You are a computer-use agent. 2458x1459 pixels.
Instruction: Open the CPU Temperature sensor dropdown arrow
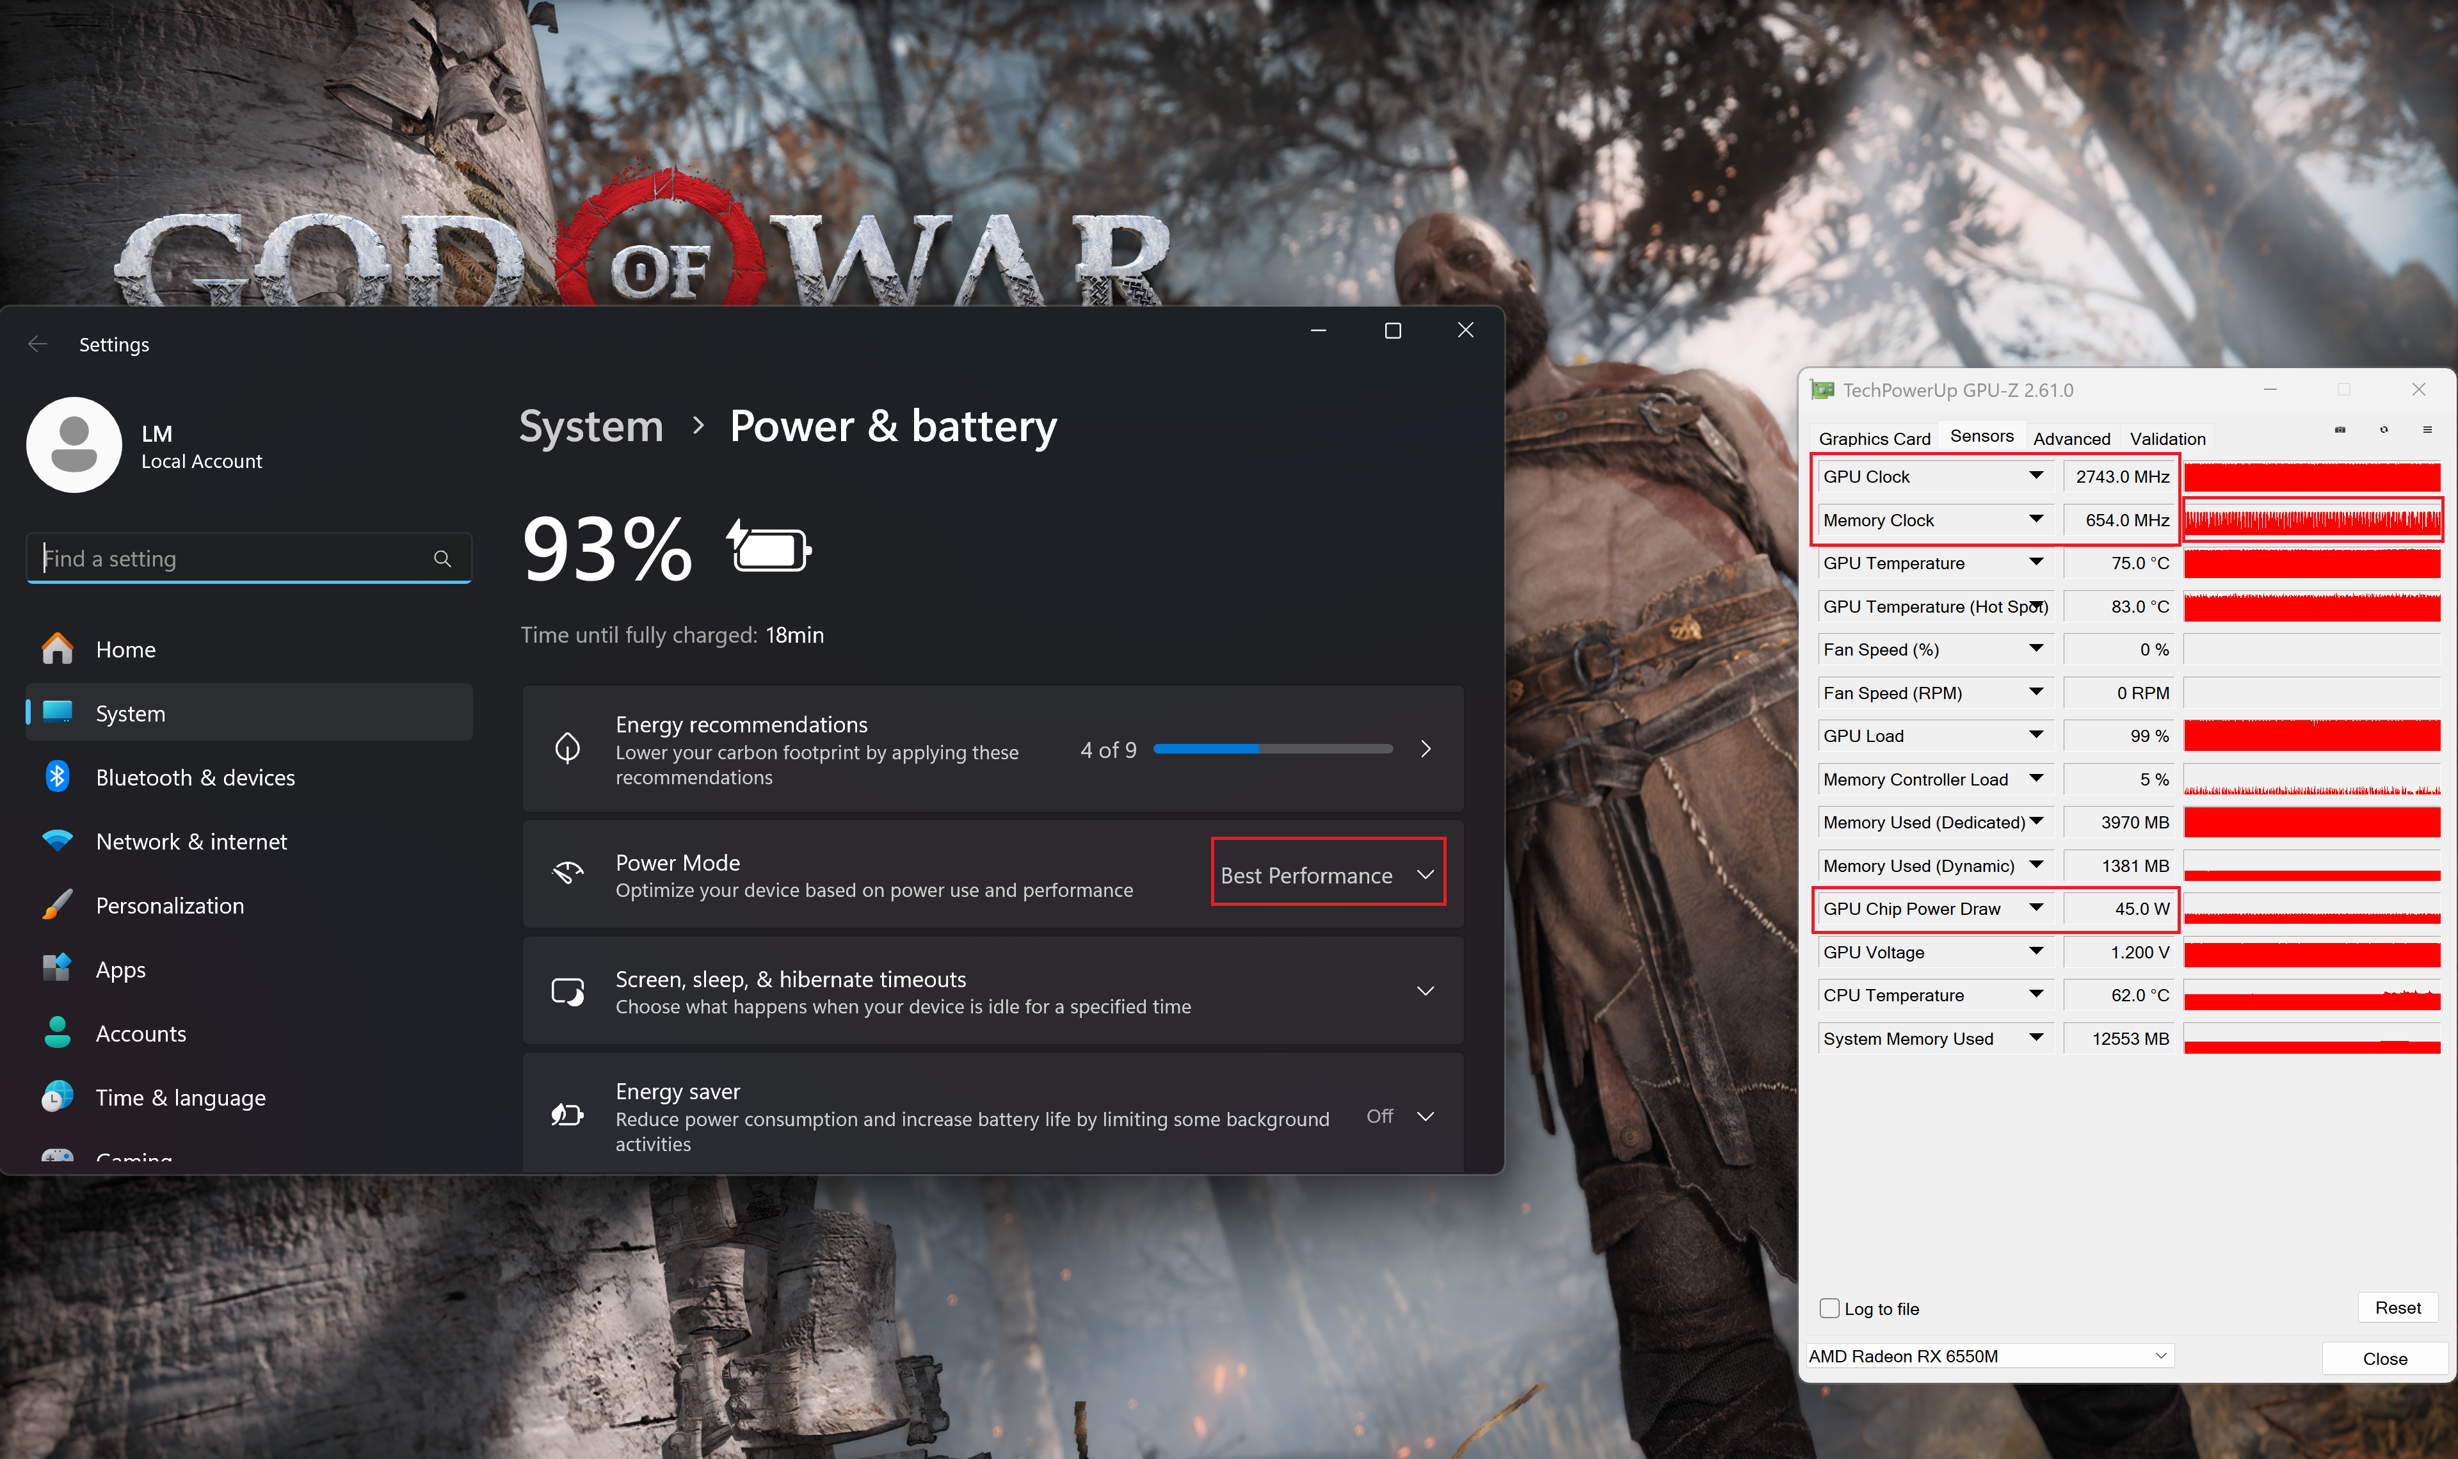[x=2036, y=995]
